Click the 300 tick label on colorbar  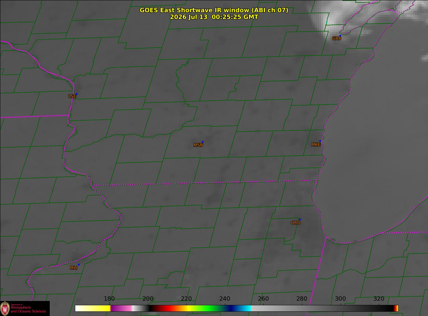pyautogui.click(x=340, y=299)
